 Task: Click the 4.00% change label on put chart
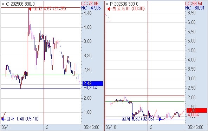193,115
